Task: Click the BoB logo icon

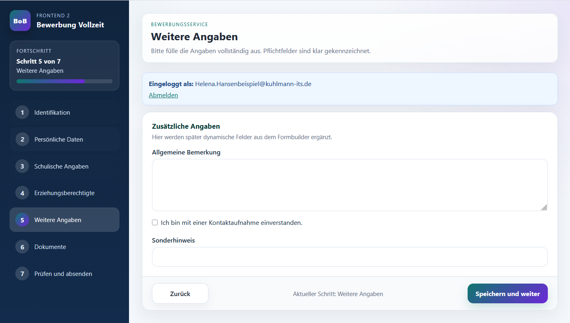Action: [x=20, y=21]
